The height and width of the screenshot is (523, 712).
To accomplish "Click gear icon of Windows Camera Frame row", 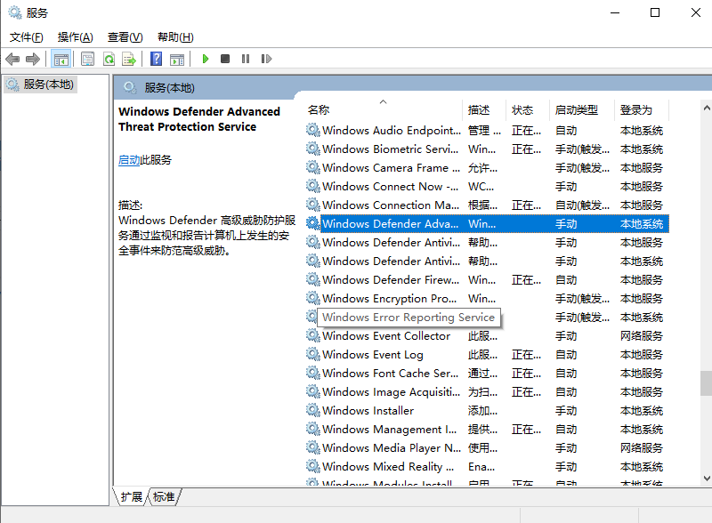I will tap(313, 167).
